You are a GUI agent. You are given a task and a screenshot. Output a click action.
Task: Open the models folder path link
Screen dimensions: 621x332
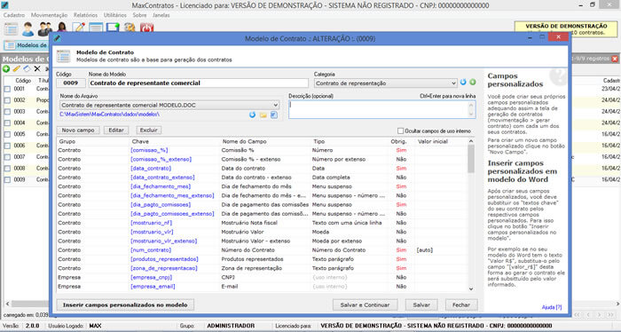tap(109, 115)
